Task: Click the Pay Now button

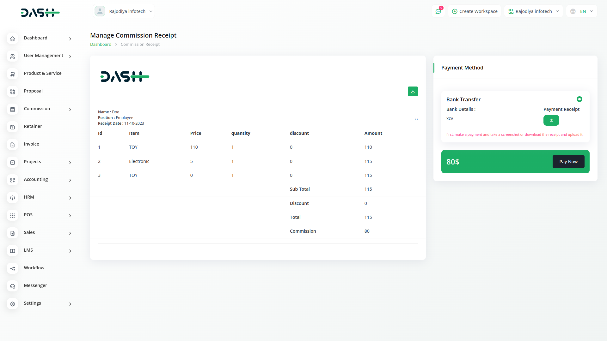Action: [568, 161]
